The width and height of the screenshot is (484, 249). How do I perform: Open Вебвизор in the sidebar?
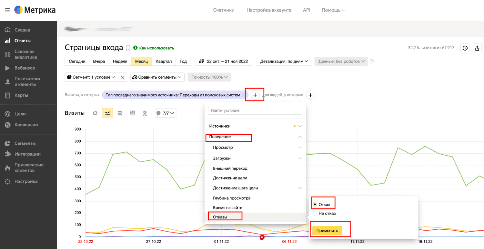click(x=25, y=68)
